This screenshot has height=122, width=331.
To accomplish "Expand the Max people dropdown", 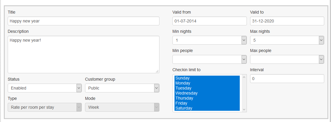I will (x=287, y=59).
